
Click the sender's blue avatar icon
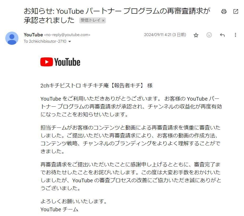[x=12, y=38]
